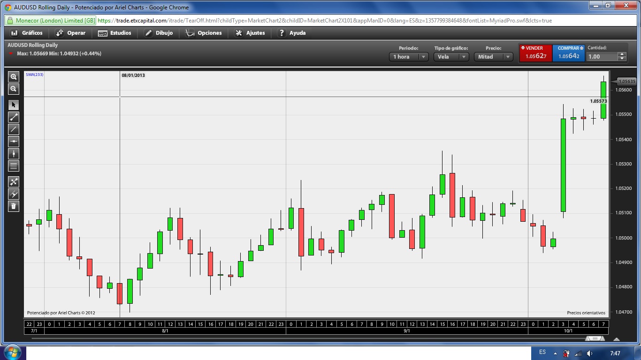Select the Fibonacci retracement lines tool
This screenshot has height=360, width=641.
(x=14, y=165)
